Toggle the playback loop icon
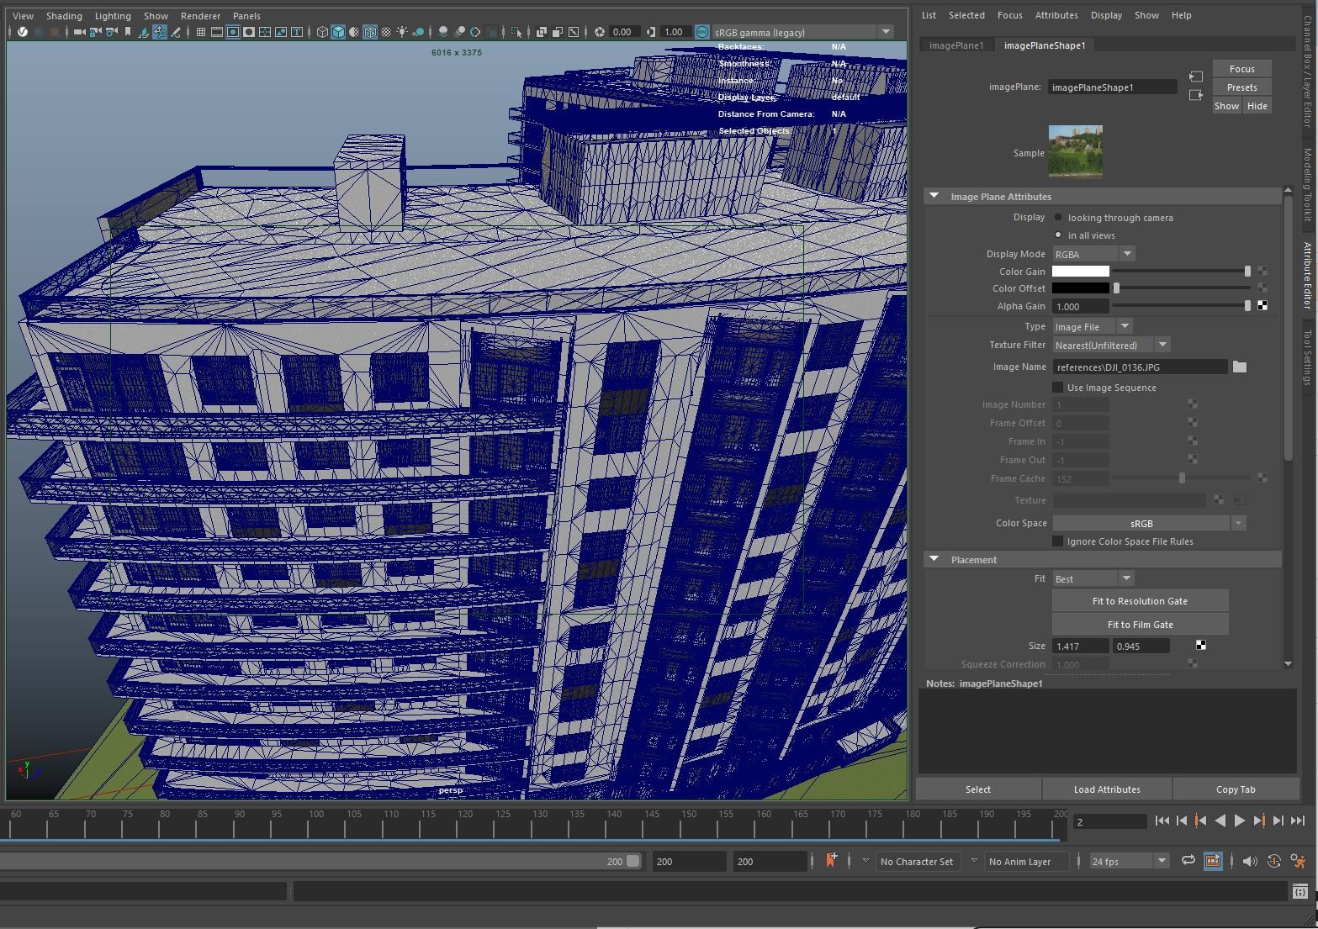 [1188, 861]
